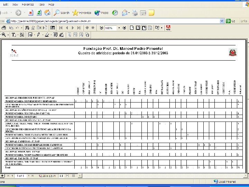Click the Reflow page icon
This screenshot has width=249, height=187.
(150, 28)
